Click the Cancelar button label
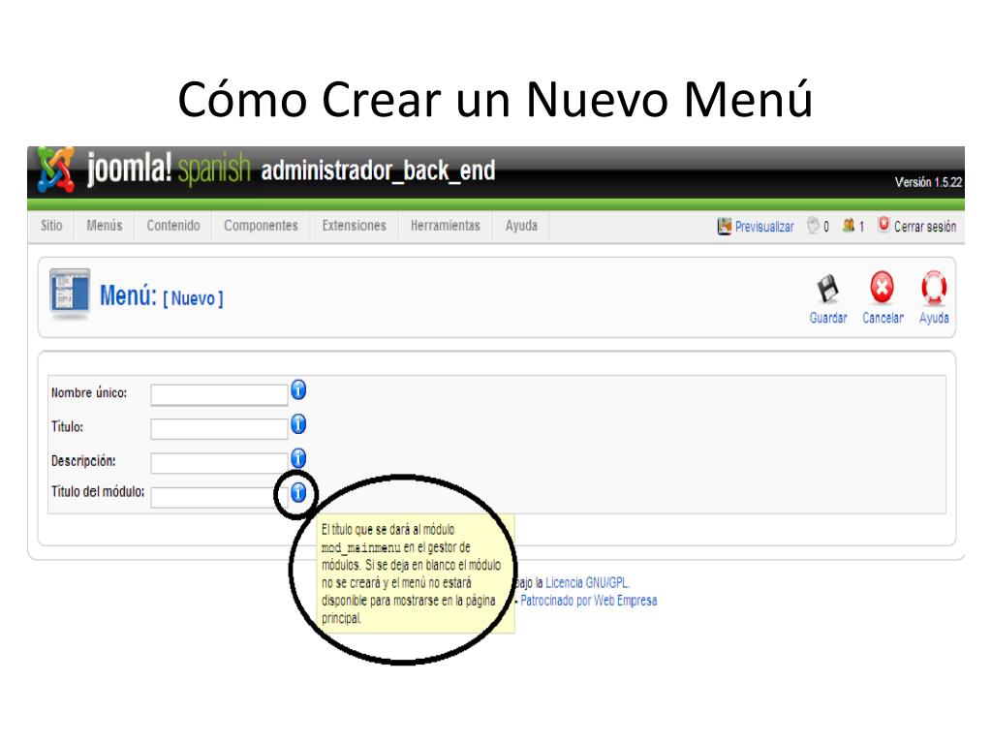The width and height of the screenshot is (992, 744). tap(883, 318)
